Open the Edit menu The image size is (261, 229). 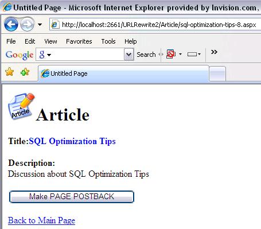[30, 41]
